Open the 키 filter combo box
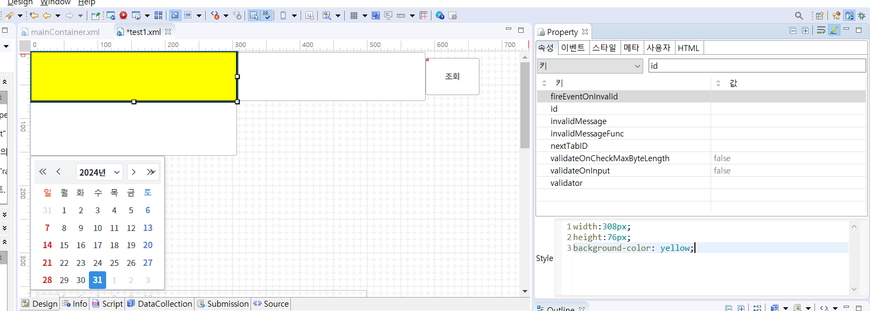This screenshot has width=870, height=311. [590, 66]
